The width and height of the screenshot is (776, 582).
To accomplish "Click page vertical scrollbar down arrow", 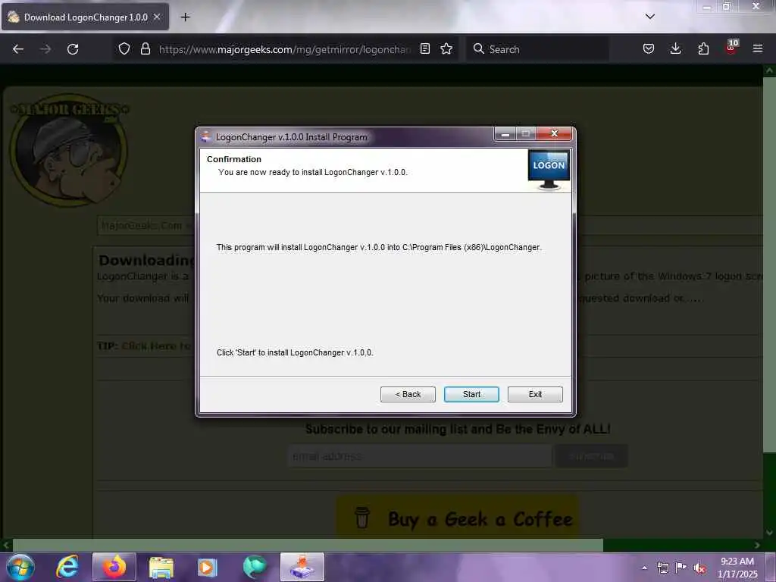I will (x=769, y=533).
